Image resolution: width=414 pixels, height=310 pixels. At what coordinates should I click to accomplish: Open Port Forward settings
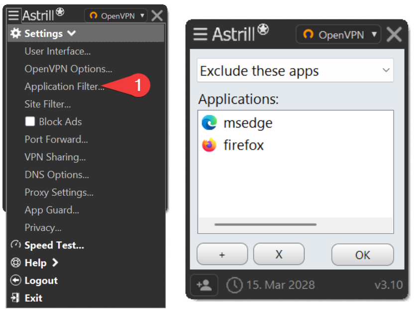pyautogui.click(x=56, y=140)
